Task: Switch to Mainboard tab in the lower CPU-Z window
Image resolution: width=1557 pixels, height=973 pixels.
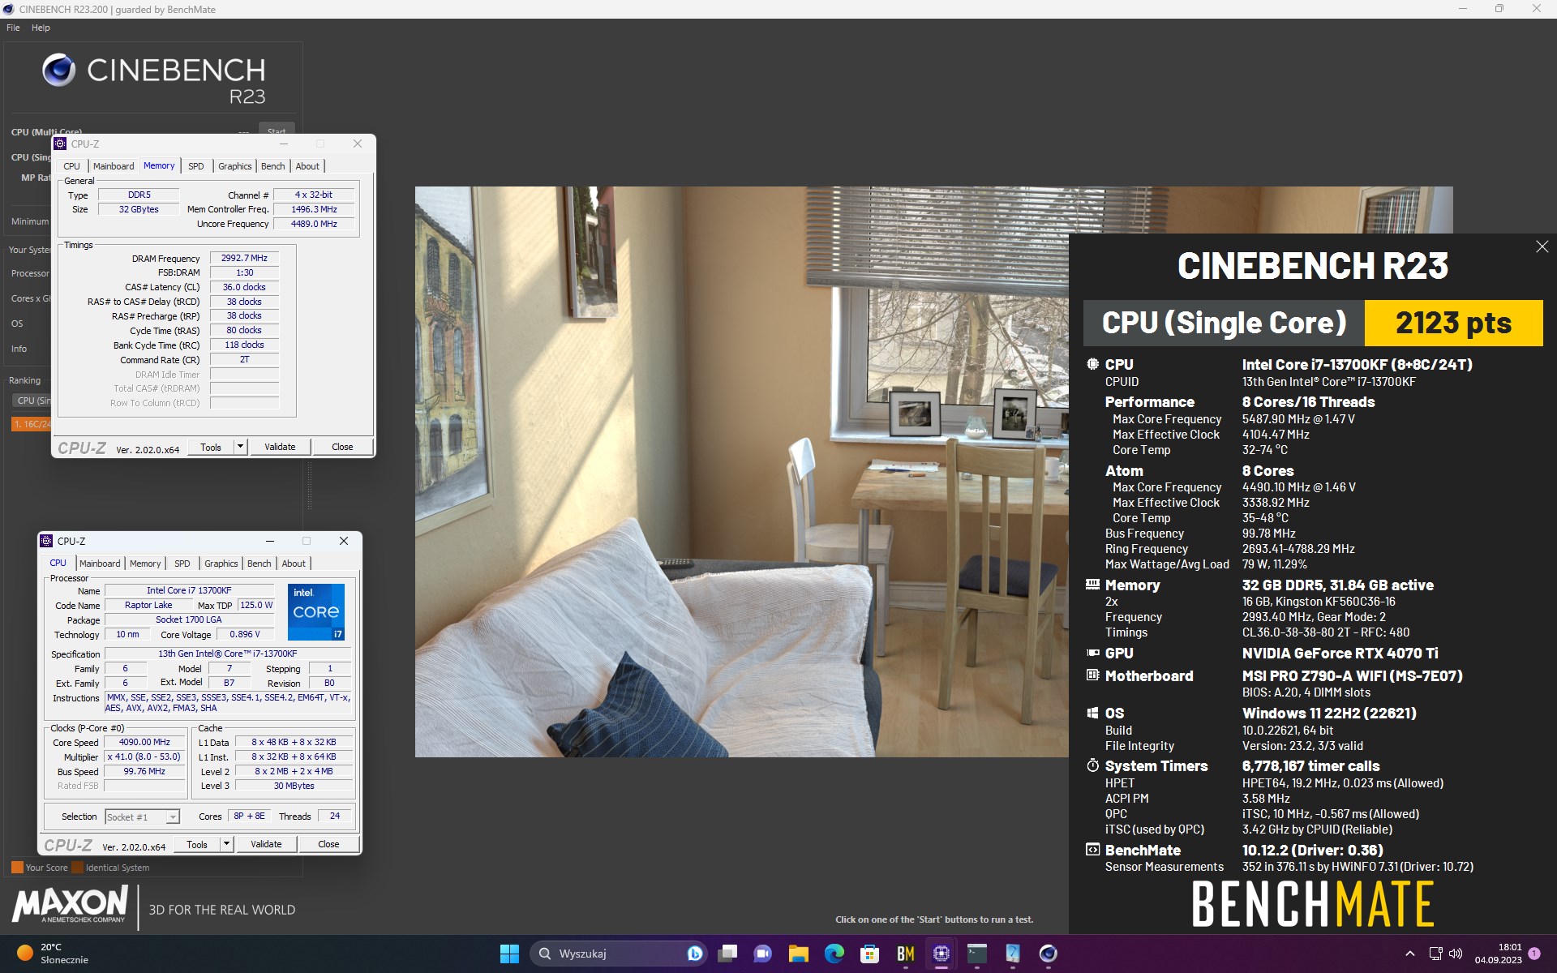Action: point(100,564)
